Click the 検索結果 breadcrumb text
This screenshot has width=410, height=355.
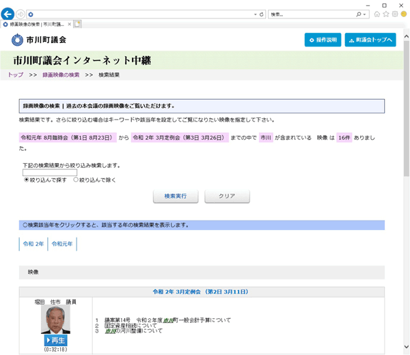tap(109, 75)
